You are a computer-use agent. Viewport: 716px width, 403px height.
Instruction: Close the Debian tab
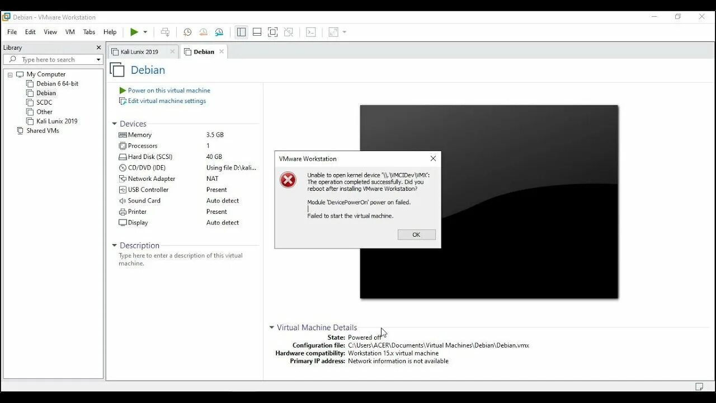222,51
